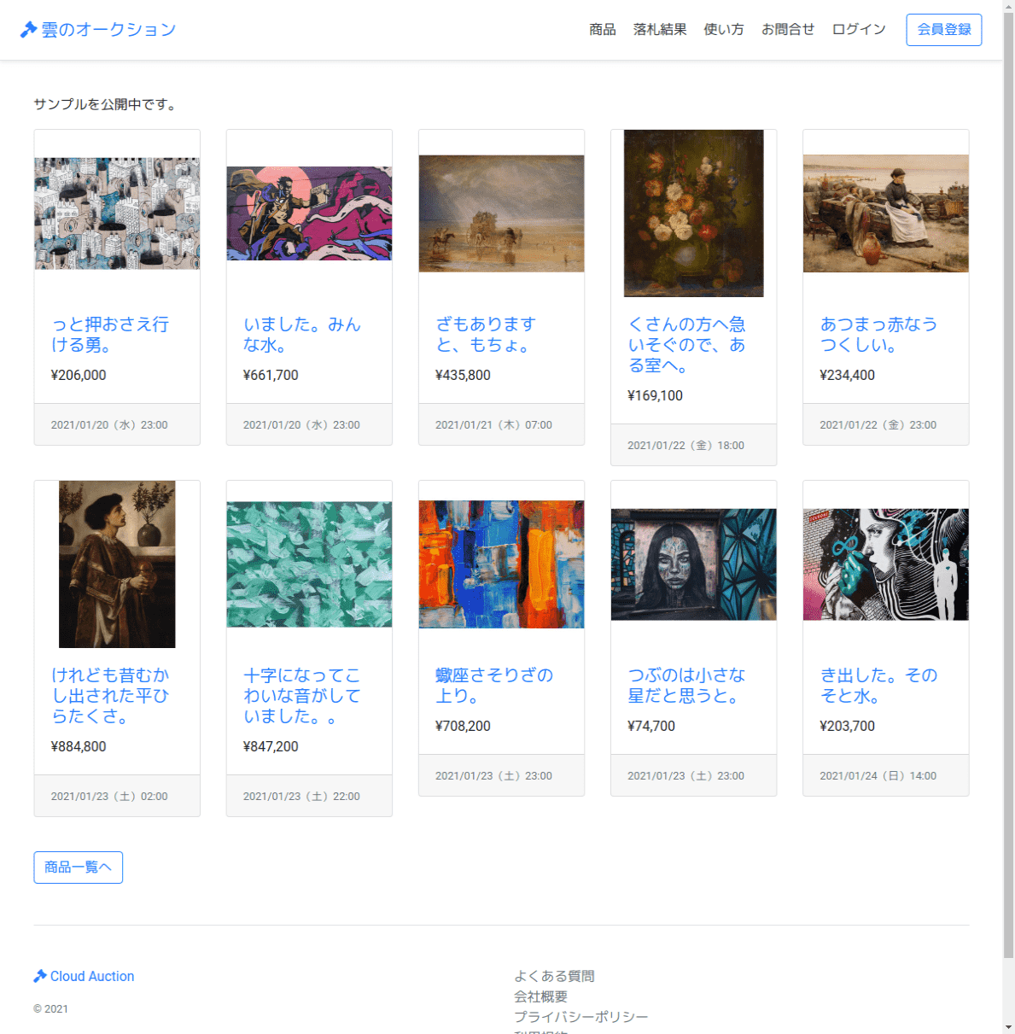Click the 雲のオークション site title

click(x=108, y=30)
